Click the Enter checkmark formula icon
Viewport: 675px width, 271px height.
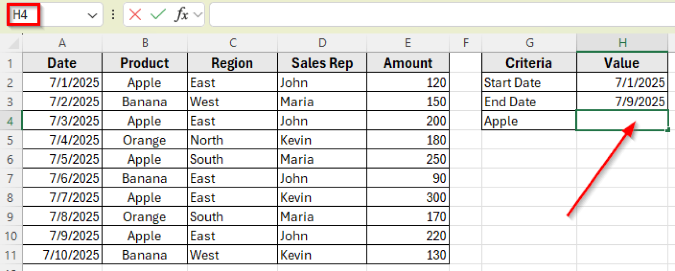[157, 14]
